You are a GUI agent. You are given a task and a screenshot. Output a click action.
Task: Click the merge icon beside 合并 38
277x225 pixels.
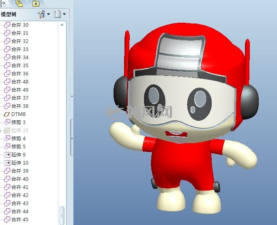[7, 106]
